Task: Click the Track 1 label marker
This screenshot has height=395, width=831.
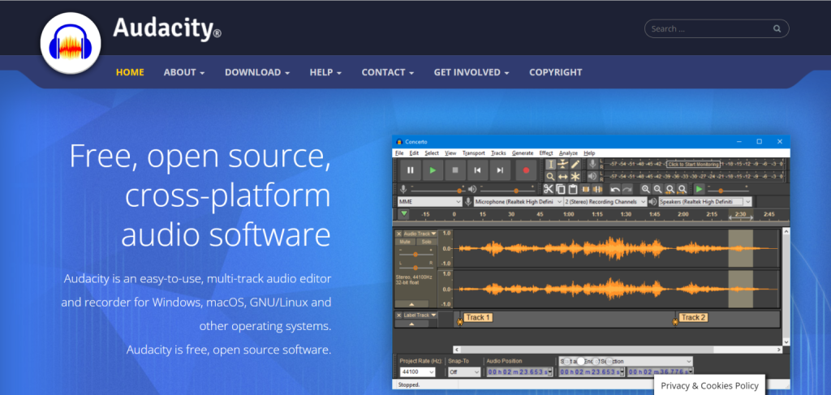Action: tap(478, 317)
